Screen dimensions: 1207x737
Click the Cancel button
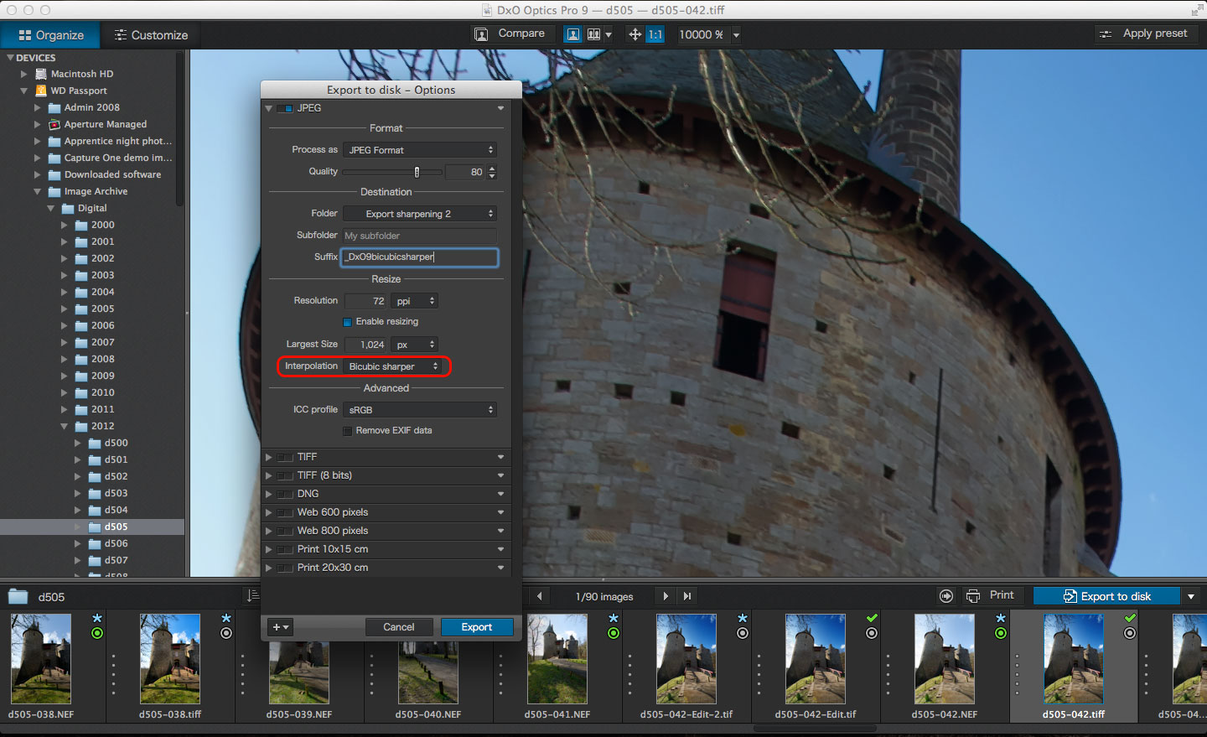(399, 627)
